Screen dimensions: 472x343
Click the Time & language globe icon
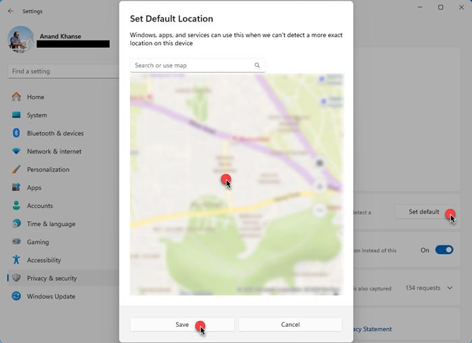[x=16, y=224]
